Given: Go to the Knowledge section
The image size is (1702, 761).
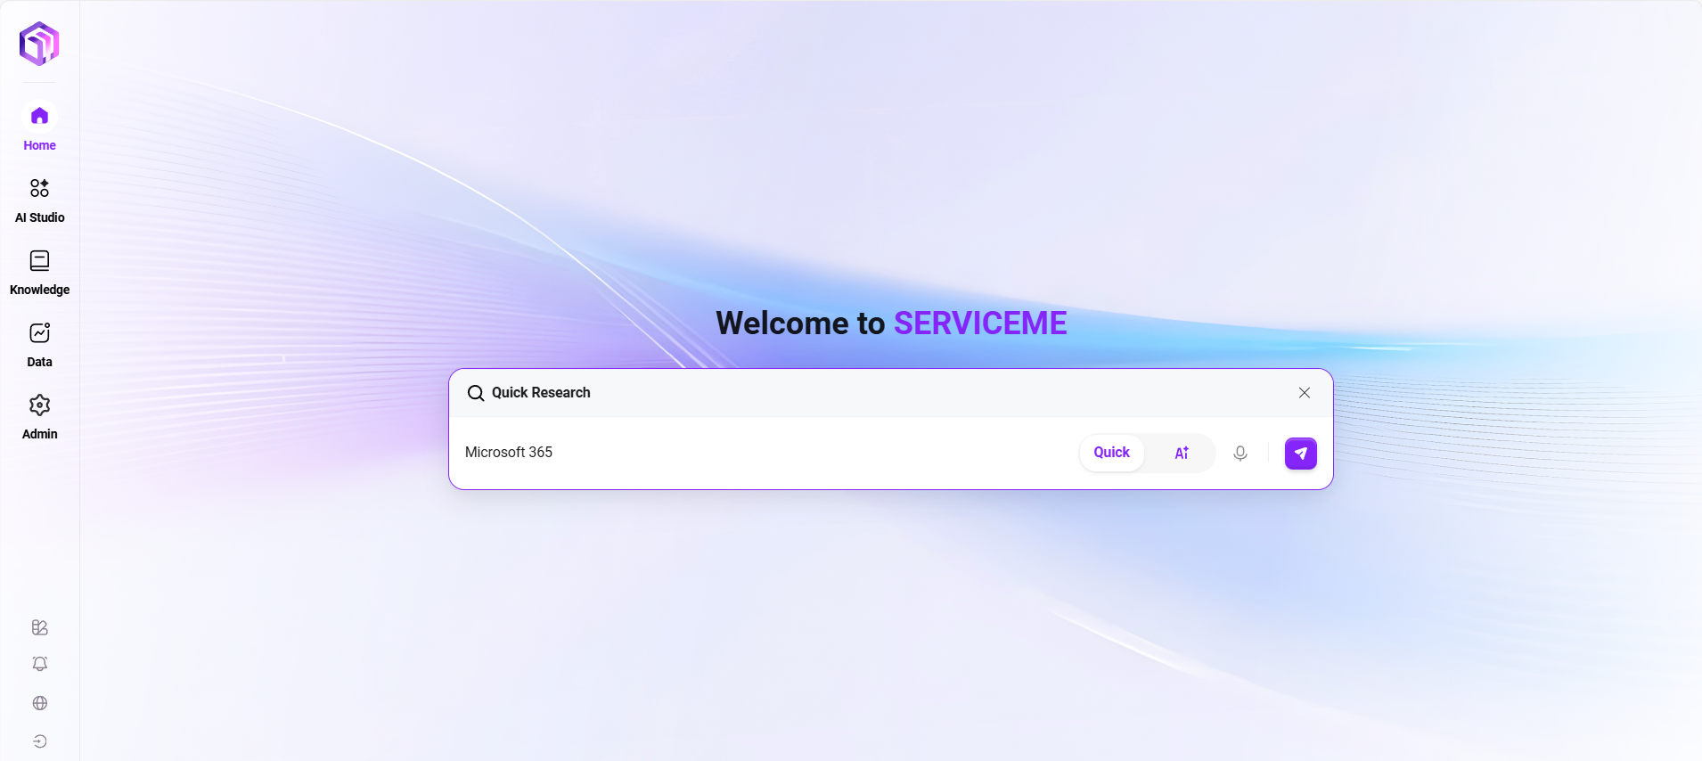Looking at the screenshot, I should 39,271.
